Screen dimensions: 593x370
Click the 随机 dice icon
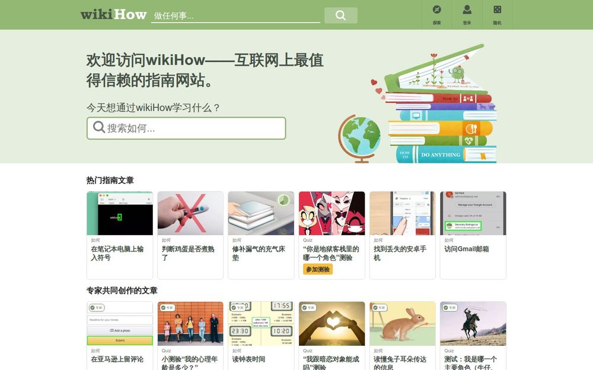pos(497,9)
